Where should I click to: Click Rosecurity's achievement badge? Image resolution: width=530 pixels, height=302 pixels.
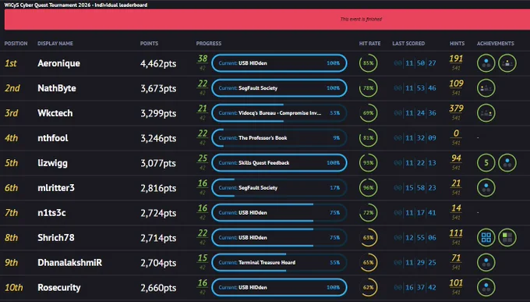486,287
